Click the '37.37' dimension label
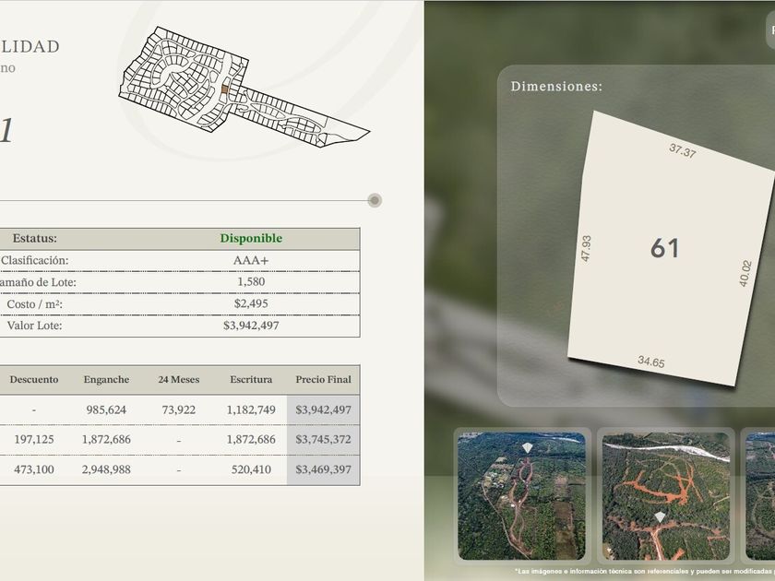 tap(683, 150)
